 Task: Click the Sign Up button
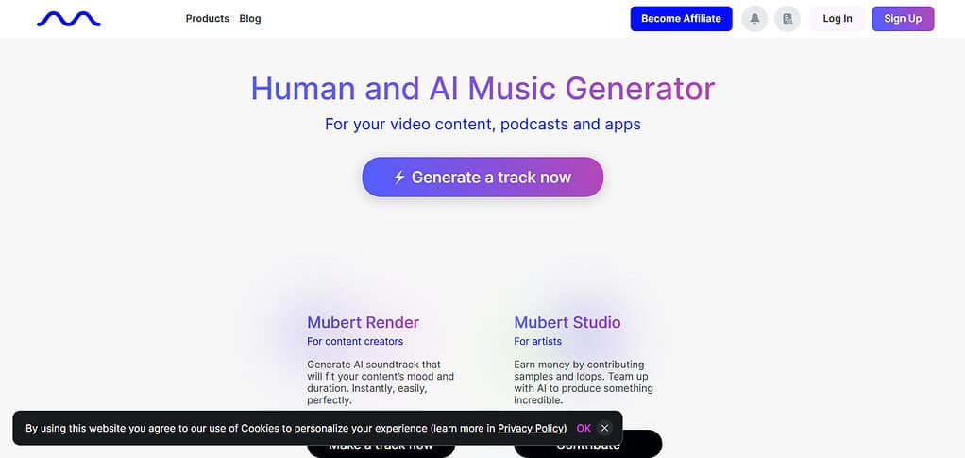(x=903, y=19)
